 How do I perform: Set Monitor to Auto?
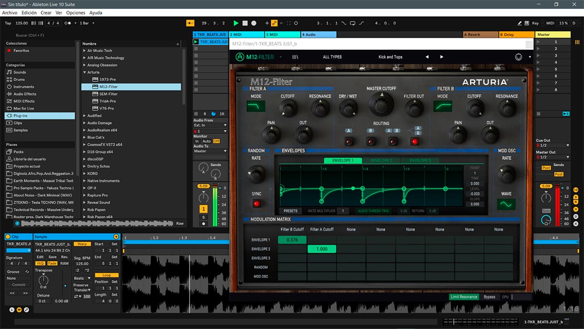point(206,141)
